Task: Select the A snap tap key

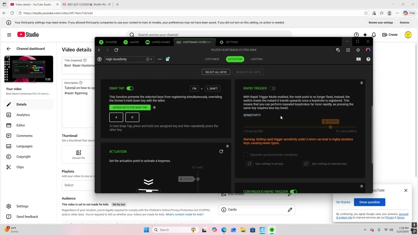Action: (x=116, y=117)
